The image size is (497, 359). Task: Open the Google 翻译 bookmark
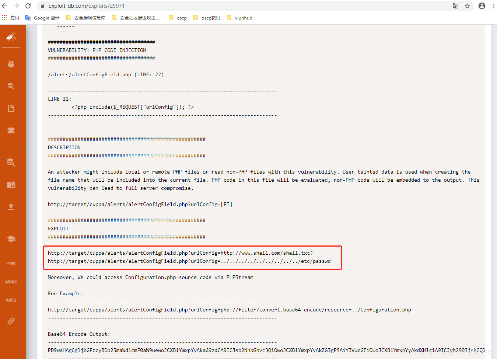point(42,18)
